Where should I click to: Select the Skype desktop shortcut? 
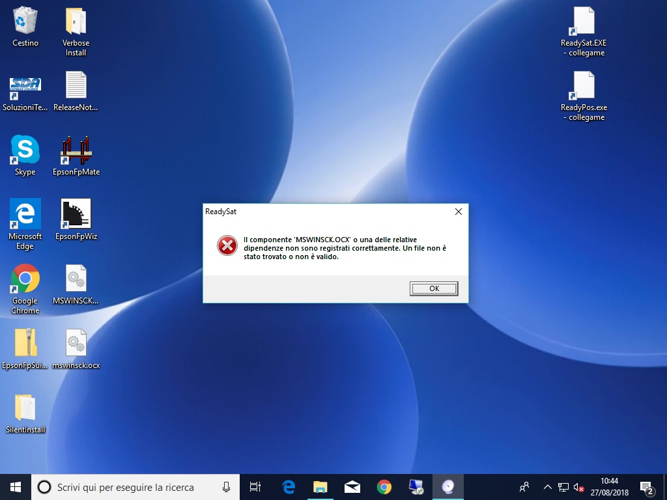(x=25, y=156)
